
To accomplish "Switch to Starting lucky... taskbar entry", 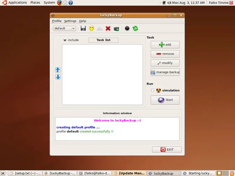I will coord(199,173).
